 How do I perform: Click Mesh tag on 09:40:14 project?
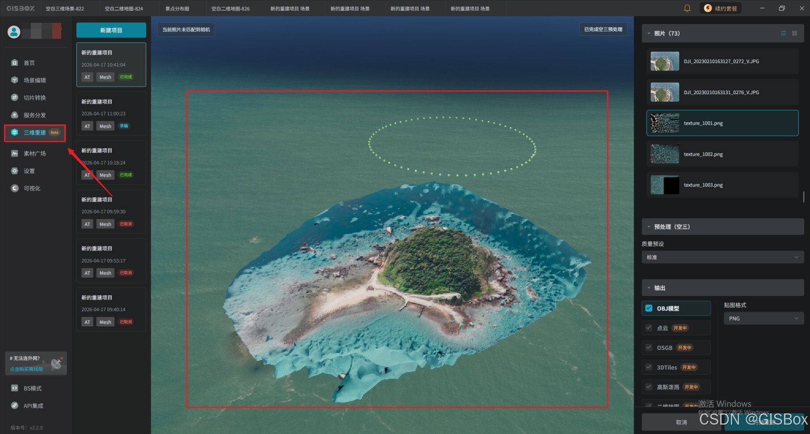point(105,322)
